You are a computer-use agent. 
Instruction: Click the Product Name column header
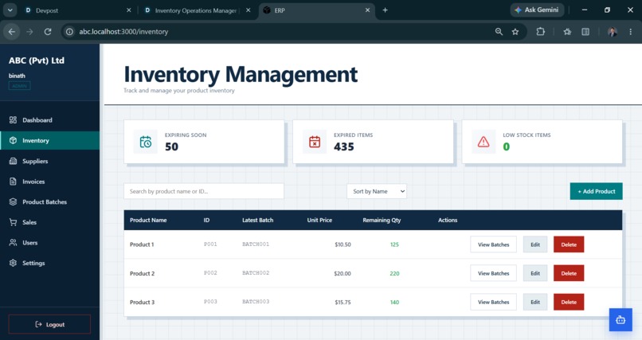pyautogui.click(x=148, y=220)
